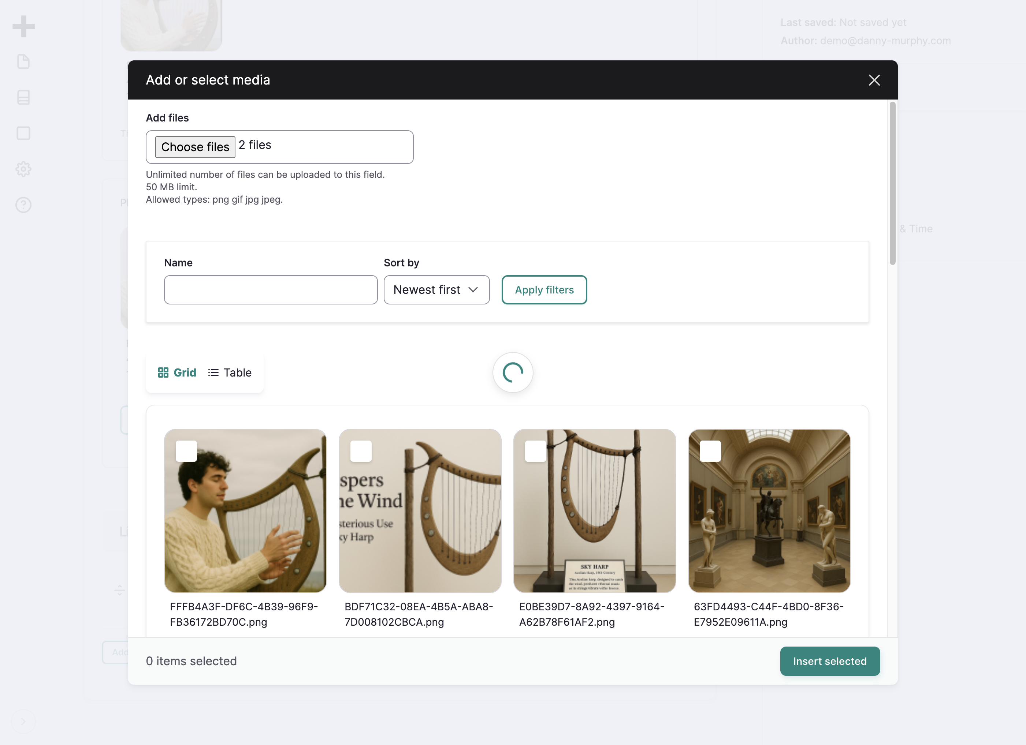Viewport: 1026px width, 745px height.
Task: Click the square block icon in the sidebar
Action: [x=23, y=133]
